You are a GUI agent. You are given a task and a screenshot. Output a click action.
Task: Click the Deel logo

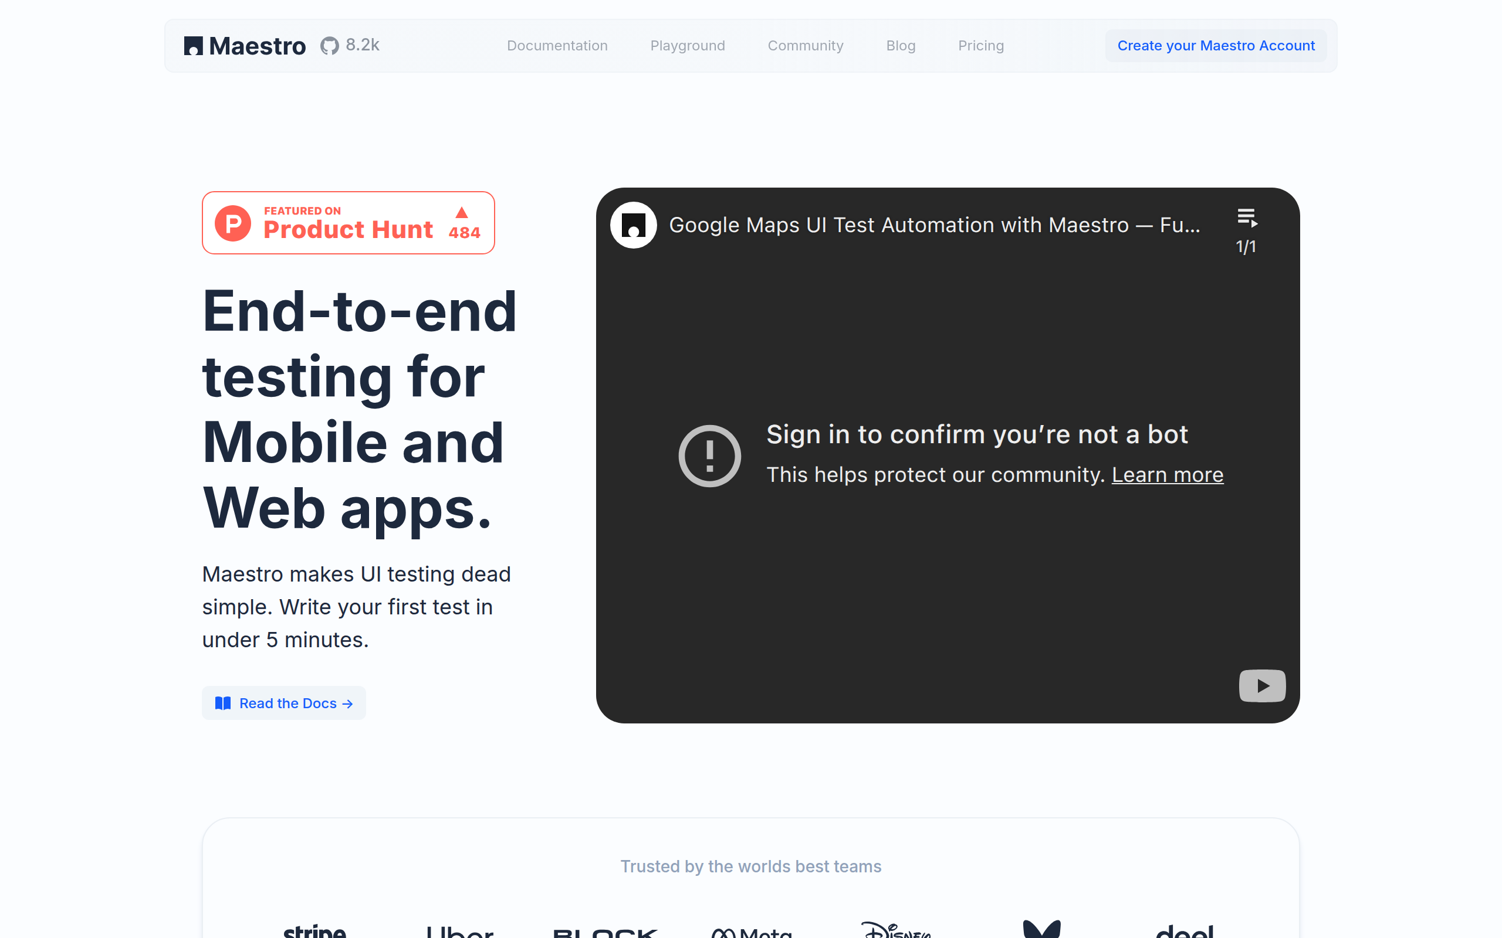tap(1184, 930)
